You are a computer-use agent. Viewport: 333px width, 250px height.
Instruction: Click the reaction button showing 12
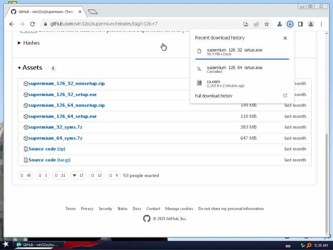(x=96, y=175)
